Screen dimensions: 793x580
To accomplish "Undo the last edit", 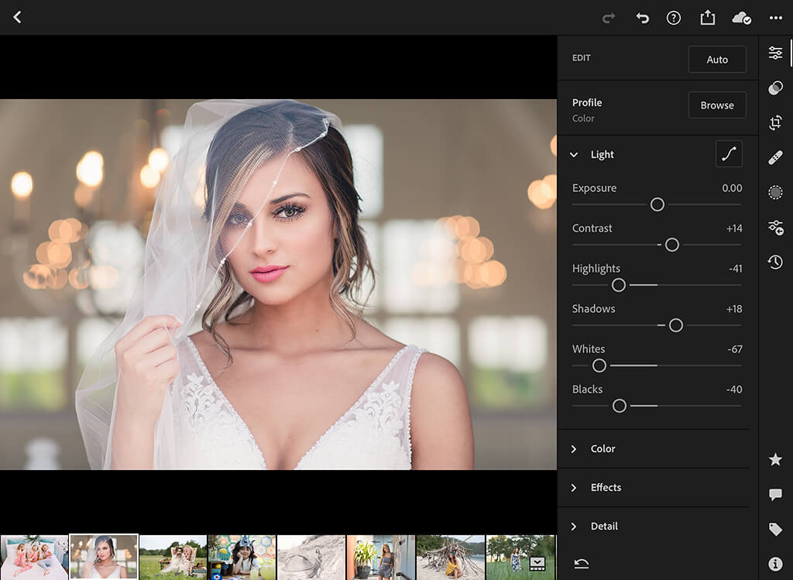I will [642, 18].
